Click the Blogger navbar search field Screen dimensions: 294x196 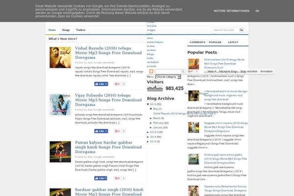(168, 71)
